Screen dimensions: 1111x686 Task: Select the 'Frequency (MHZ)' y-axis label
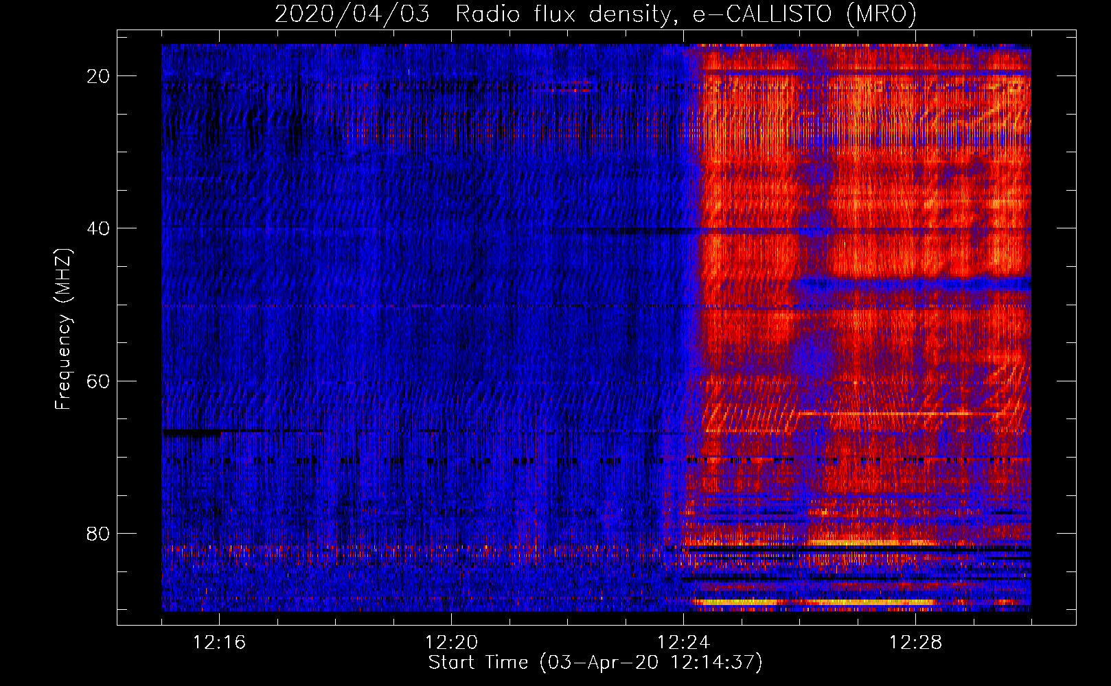tap(62, 329)
